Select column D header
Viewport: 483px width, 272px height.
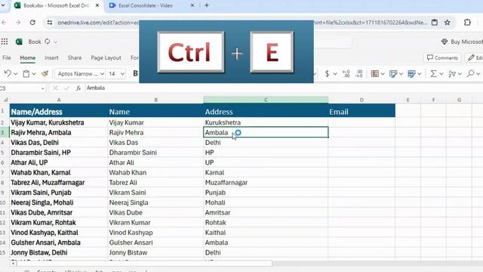(x=361, y=100)
